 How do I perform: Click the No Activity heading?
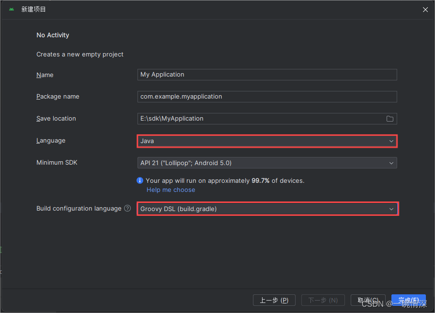53,35
